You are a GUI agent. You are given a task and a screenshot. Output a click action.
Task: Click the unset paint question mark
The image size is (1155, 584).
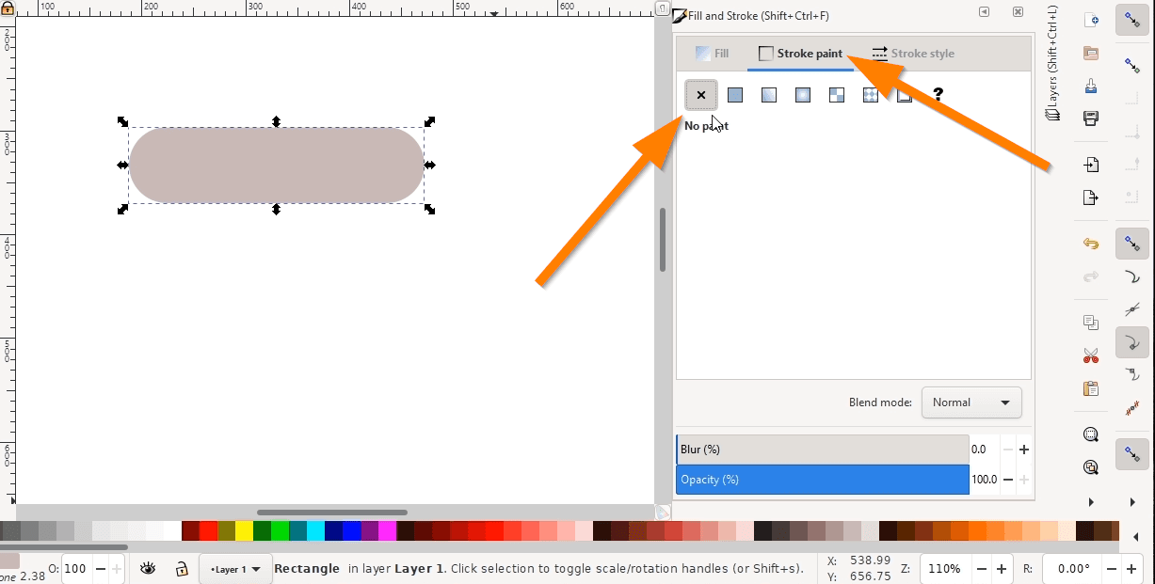938,95
